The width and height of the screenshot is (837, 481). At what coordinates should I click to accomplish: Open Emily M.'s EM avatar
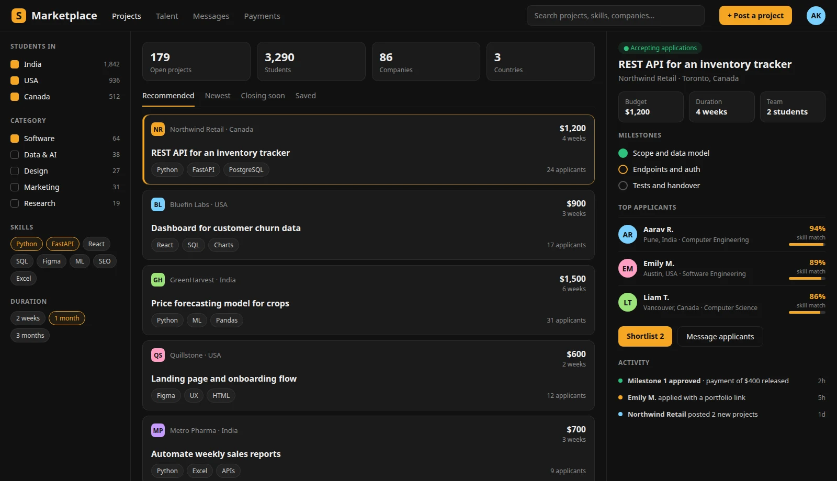tap(628, 269)
